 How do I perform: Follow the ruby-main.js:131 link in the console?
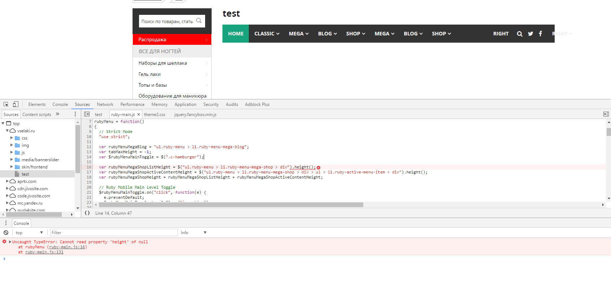coord(44,252)
